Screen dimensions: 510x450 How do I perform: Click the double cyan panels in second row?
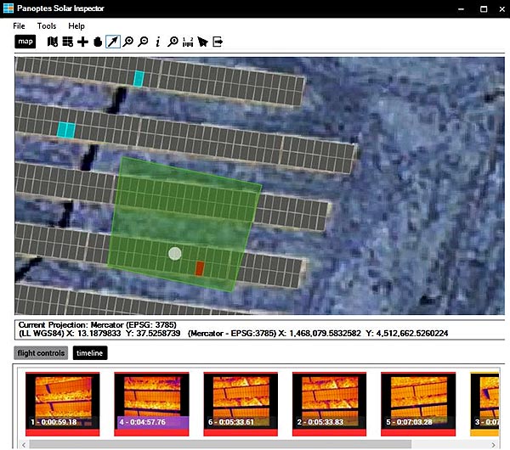pos(66,130)
